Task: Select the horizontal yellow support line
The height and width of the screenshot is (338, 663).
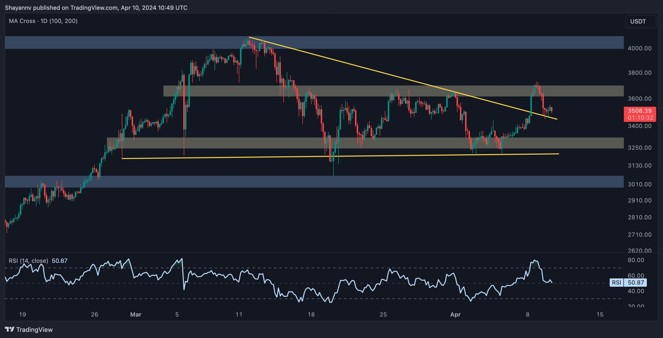Action: tap(259, 157)
